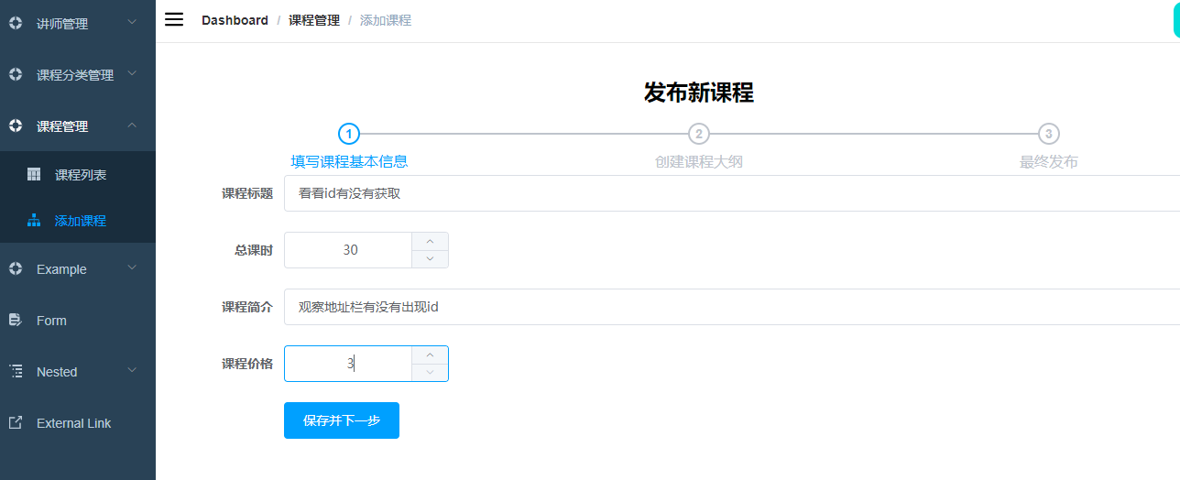Go to Dashboard breadcrumb link
This screenshot has height=480, width=1180.
pos(235,20)
